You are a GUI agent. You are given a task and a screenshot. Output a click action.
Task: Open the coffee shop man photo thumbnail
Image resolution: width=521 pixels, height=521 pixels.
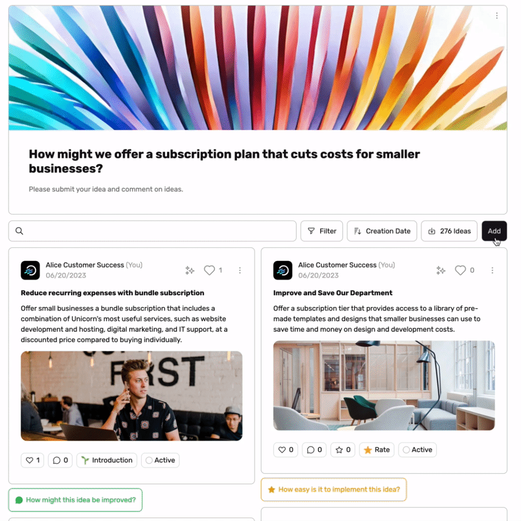[132, 396]
